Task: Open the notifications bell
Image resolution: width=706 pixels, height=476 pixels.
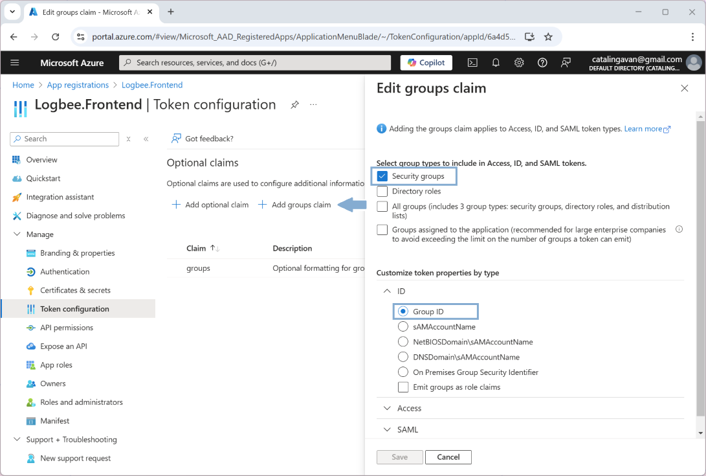Action: tap(496, 63)
